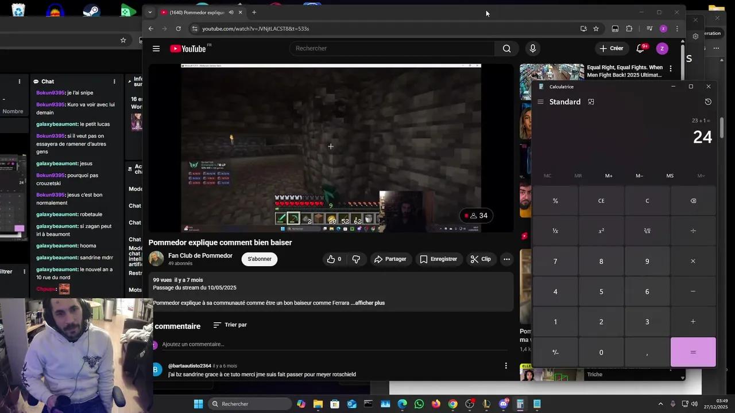Go to the YouTube home logo
Image resolution: width=735 pixels, height=413 pixels.
click(x=188, y=49)
